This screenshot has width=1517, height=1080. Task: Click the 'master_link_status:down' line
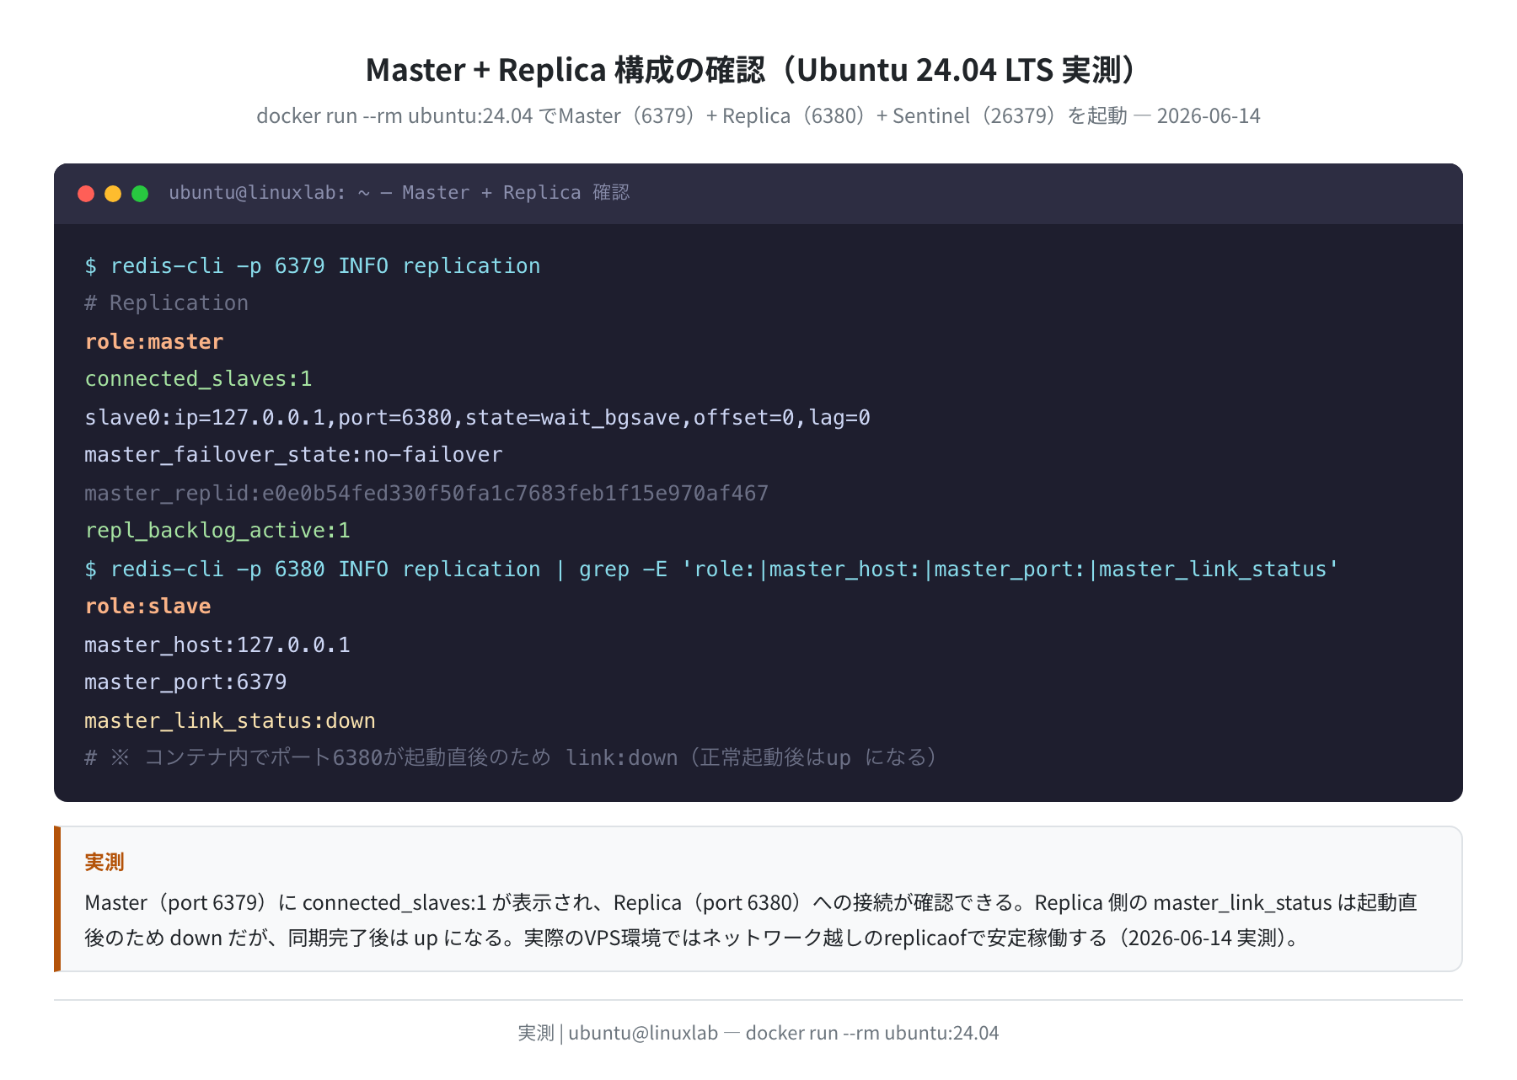(x=230, y=721)
